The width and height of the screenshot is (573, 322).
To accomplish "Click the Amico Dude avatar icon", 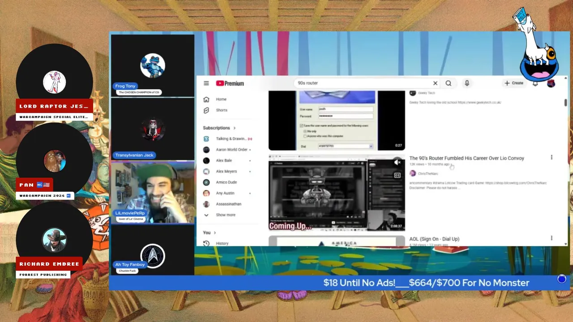I will [x=206, y=182].
